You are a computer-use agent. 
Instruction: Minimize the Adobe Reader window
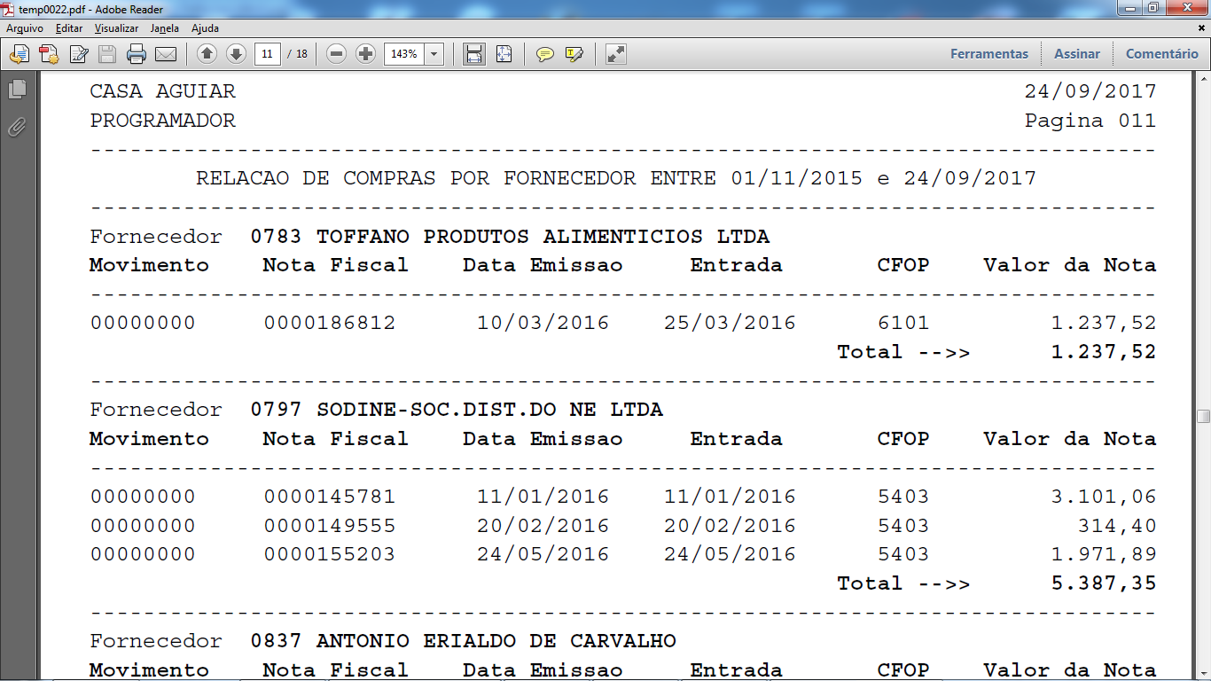pos(1128,8)
